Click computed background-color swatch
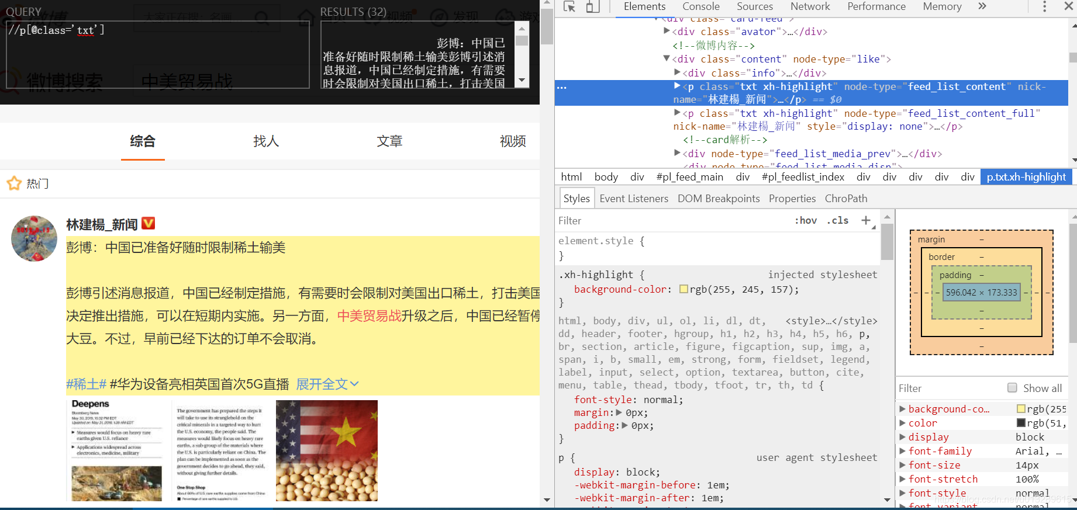Viewport: 1077px width, 510px height. (1021, 409)
